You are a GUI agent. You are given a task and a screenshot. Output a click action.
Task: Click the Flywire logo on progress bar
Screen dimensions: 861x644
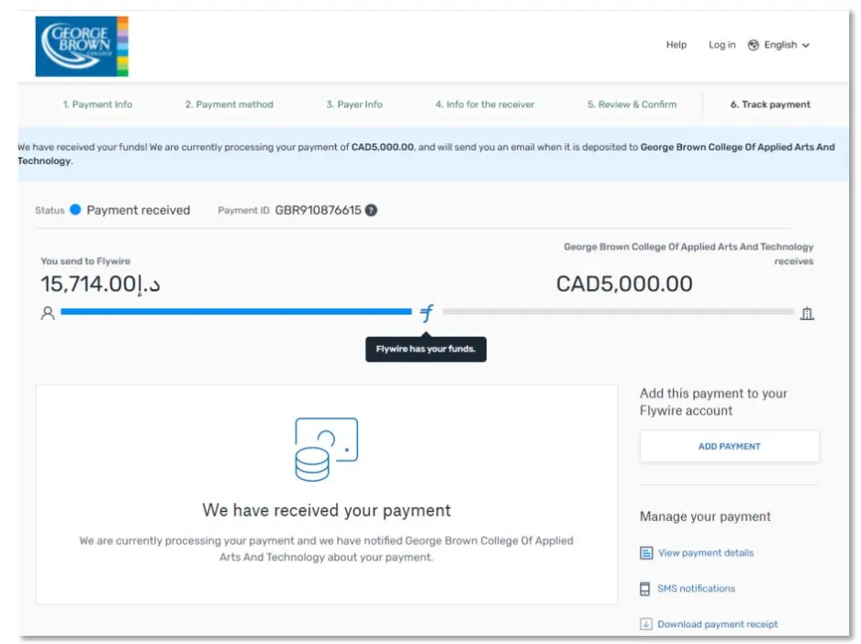[427, 313]
